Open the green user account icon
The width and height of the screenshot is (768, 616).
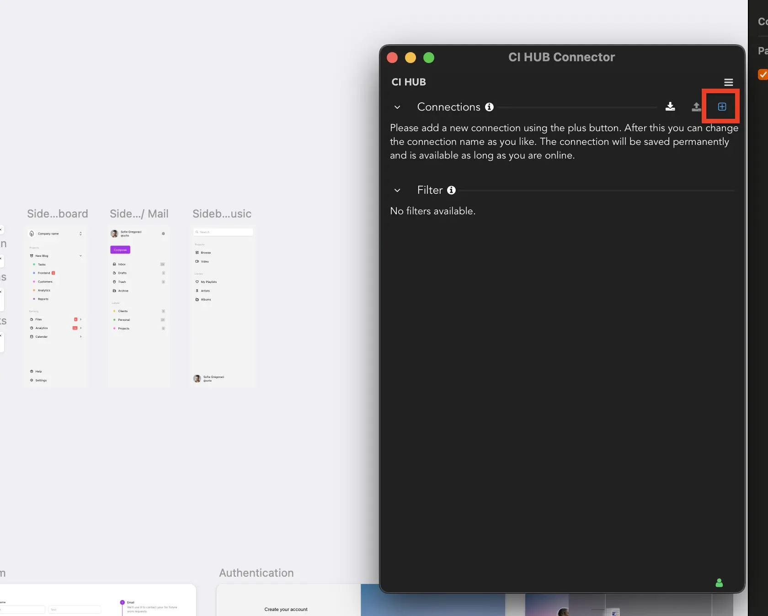(719, 583)
